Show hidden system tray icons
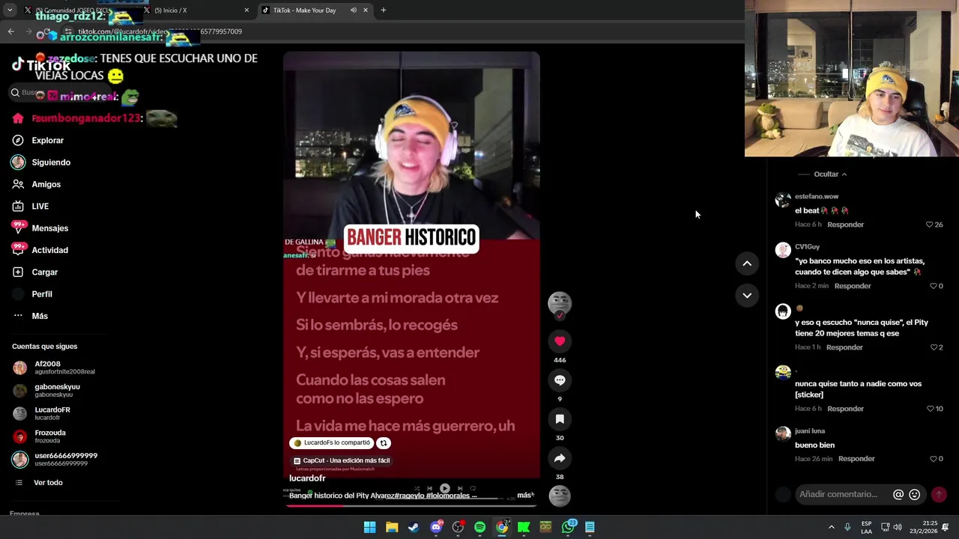This screenshot has width=959, height=539. point(831,527)
